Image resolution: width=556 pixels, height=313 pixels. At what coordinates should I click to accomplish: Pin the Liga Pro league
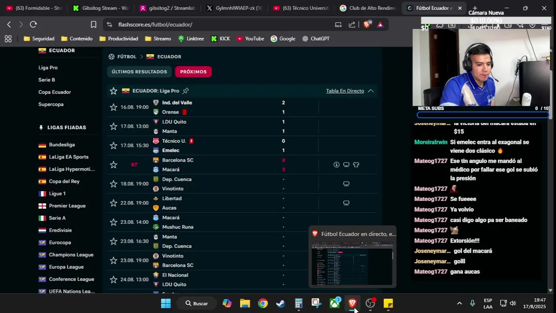pos(186,91)
